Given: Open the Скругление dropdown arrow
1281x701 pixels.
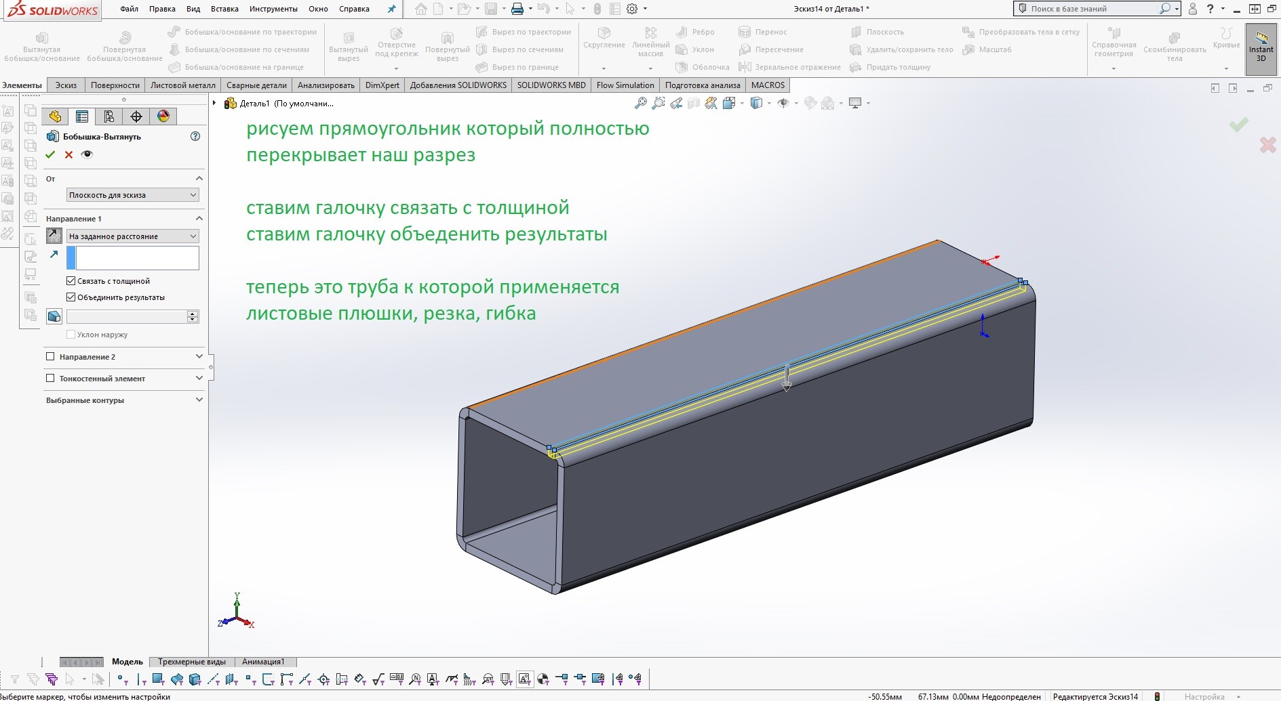Looking at the screenshot, I should (604, 68).
